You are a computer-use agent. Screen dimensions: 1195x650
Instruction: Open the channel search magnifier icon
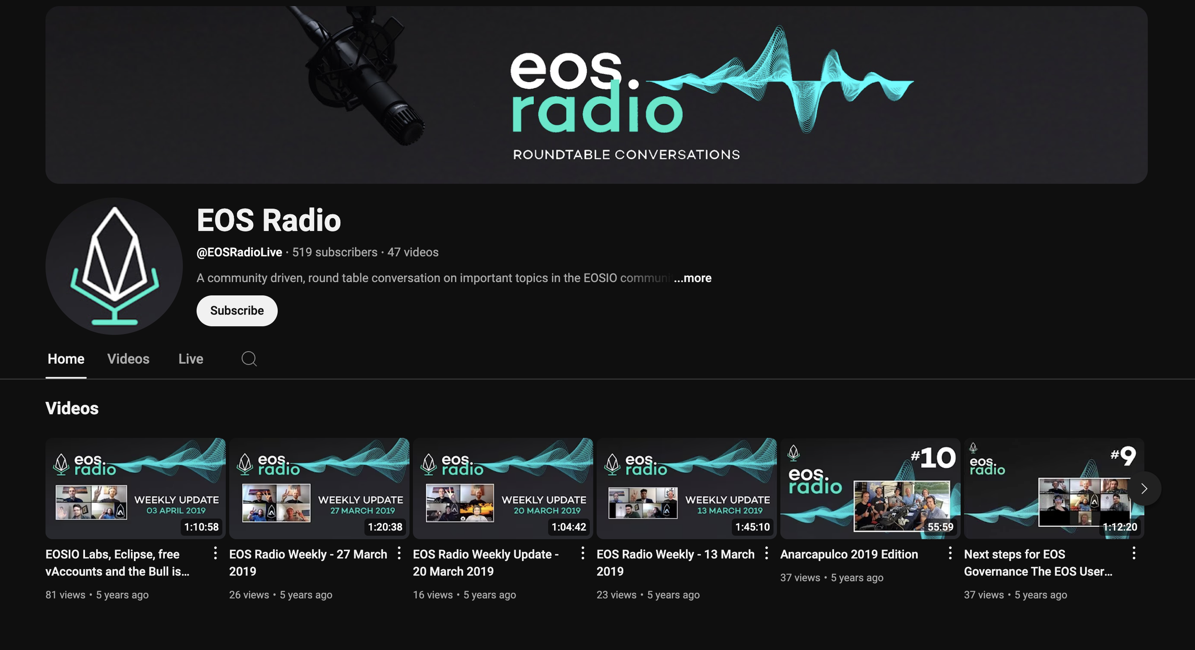pos(249,359)
